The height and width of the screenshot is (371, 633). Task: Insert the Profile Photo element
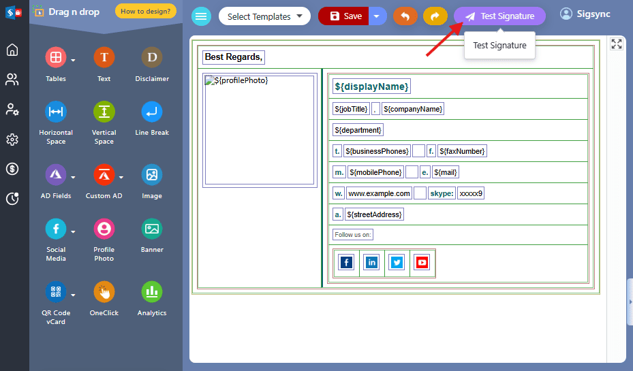pyautogui.click(x=104, y=229)
